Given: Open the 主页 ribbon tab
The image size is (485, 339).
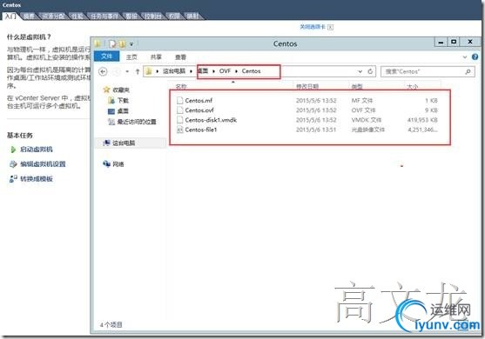Looking at the screenshot, I should (x=131, y=56).
